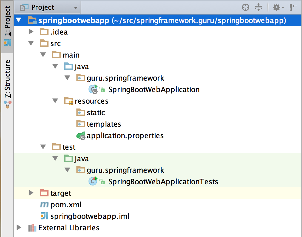Click the .idea folder icon
The height and width of the screenshot is (237, 302).
(44, 32)
